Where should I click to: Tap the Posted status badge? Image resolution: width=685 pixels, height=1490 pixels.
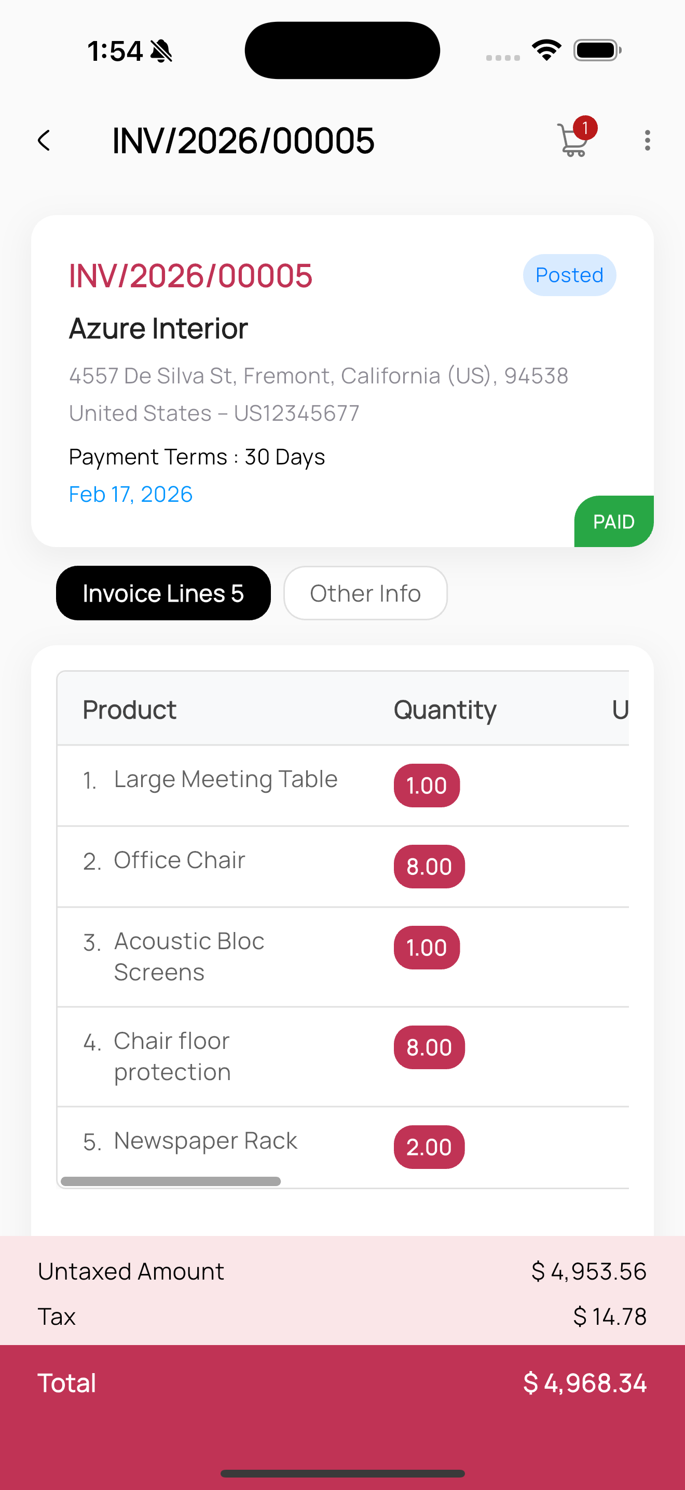569,275
